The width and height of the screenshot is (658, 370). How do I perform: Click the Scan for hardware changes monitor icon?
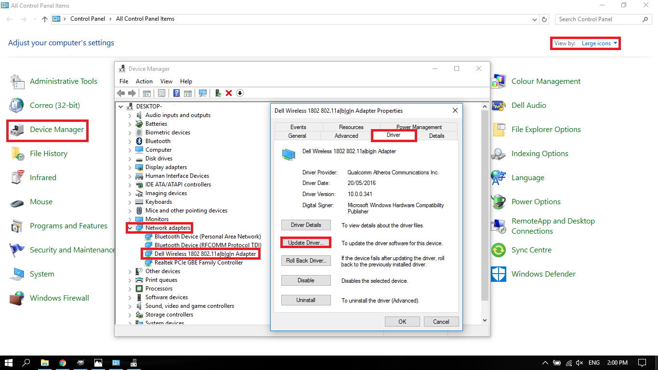203,93
